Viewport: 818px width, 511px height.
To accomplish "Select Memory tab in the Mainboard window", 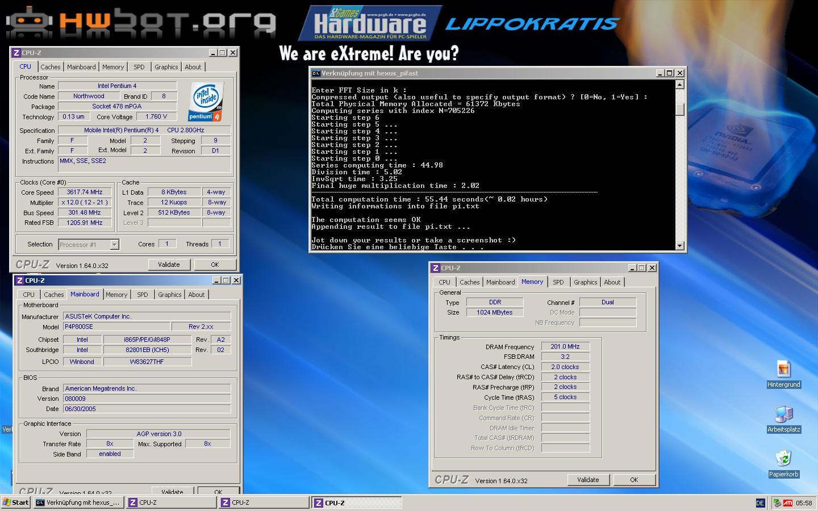I will tap(116, 295).
